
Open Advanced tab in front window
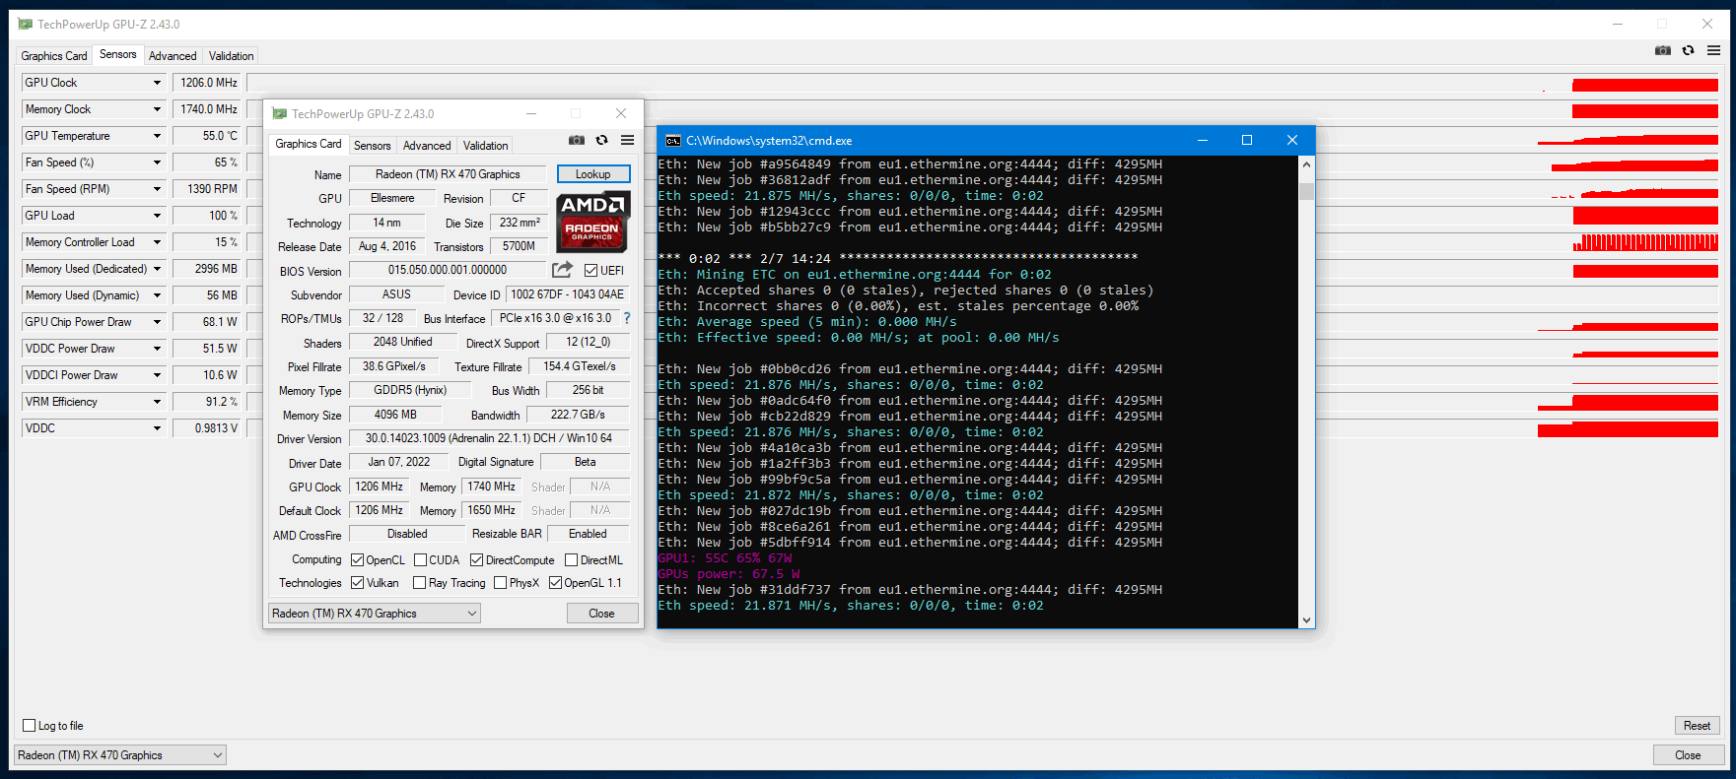[427, 146]
